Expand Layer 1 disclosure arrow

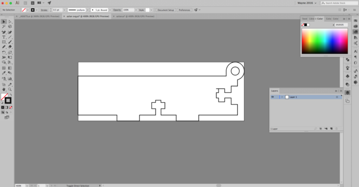pos(282,97)
